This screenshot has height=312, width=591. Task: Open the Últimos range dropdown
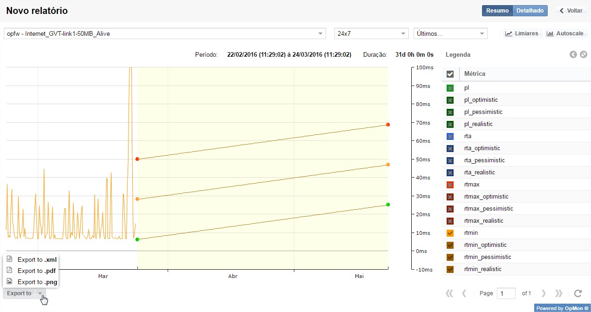[x=450, y=33]
